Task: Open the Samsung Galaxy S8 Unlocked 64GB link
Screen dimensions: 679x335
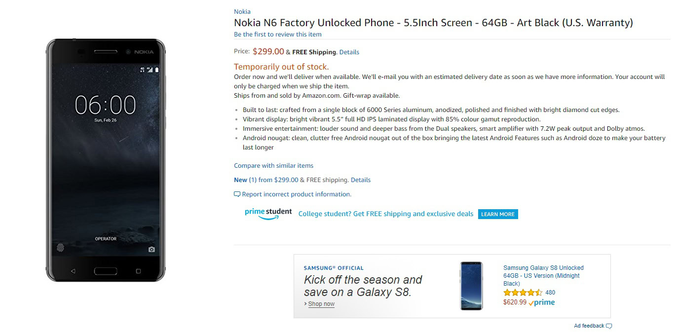Action: click(543, 275)
